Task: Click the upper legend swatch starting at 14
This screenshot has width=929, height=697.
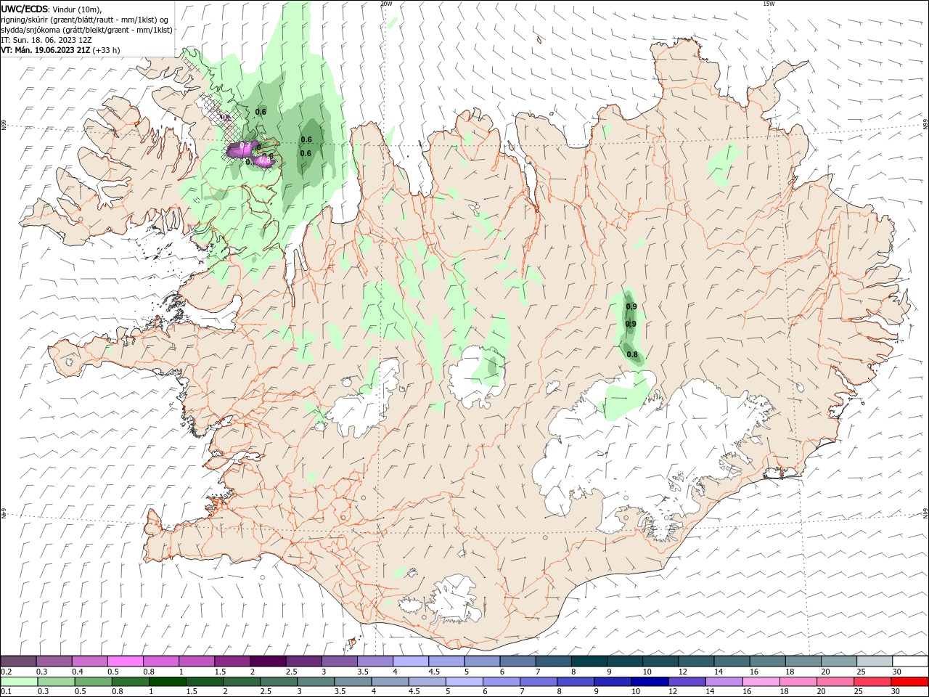Action: [x=732, y=661]
